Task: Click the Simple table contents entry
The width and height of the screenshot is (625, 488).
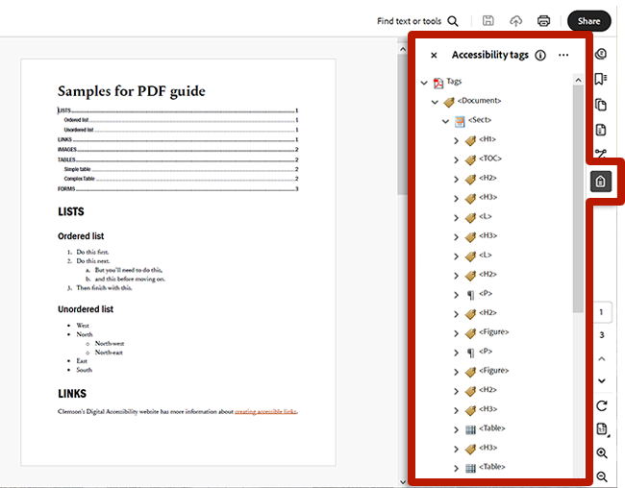Action: (x=181, y=169)
